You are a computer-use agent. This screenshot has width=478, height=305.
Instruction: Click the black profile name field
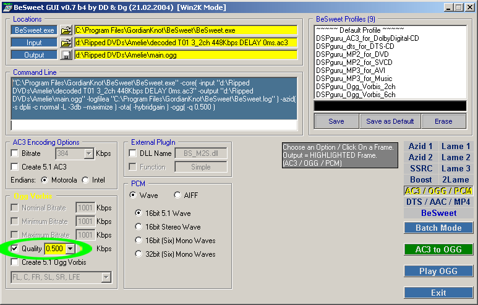(x=390, y=106)
